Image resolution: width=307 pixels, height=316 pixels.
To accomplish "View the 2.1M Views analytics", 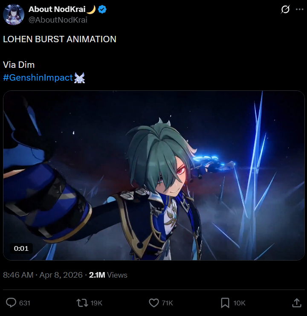I will [x=108, y=275].
